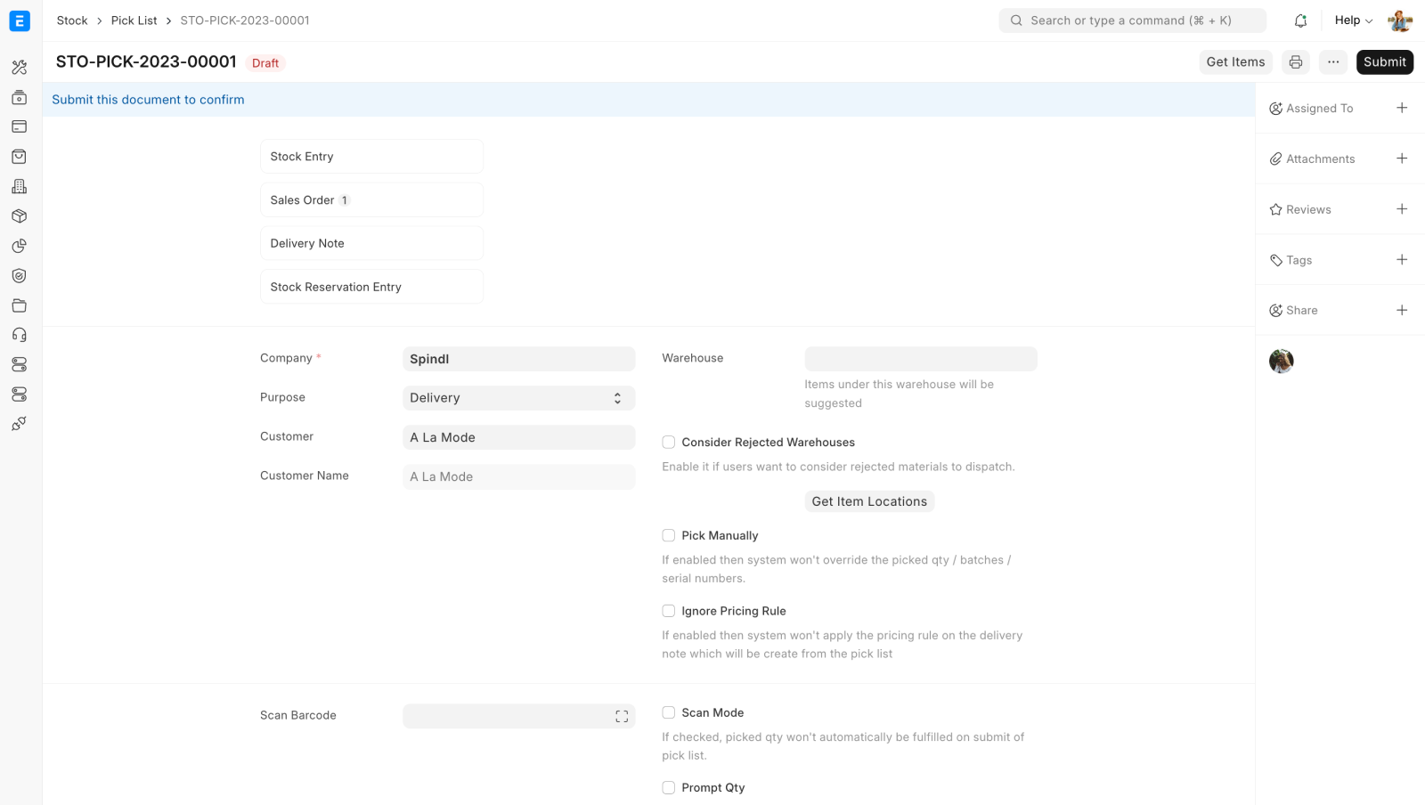Enable Consider Rejected Warehouses checkbox
1425x805 pixels.
(669, 442)
